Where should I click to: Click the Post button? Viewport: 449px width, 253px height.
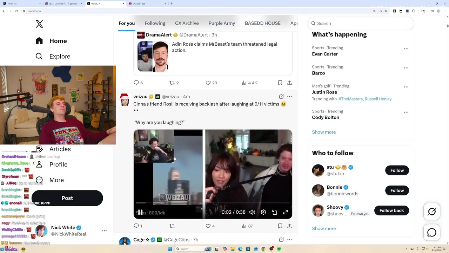click(67, 198)
